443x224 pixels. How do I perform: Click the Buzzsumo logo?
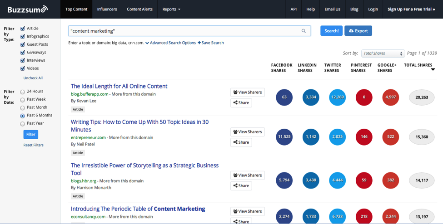click(27, 9)
